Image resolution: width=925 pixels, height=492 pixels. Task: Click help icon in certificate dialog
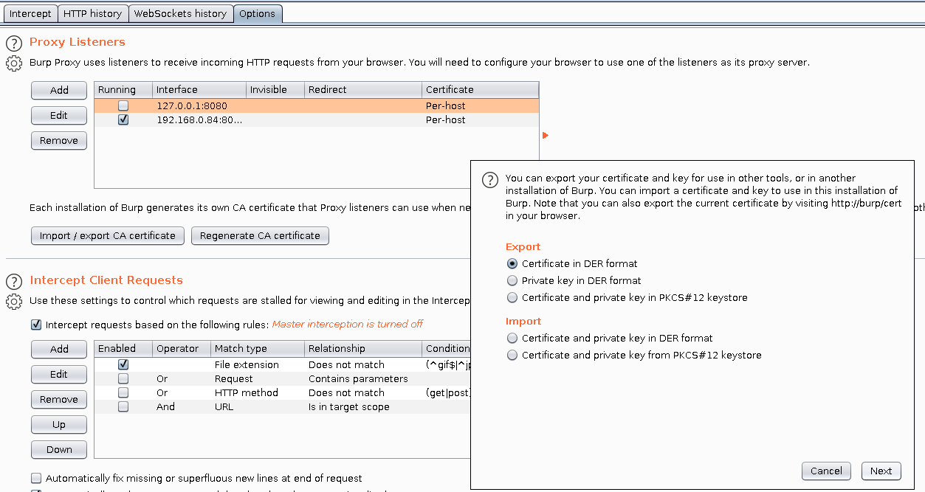(489, 181)
